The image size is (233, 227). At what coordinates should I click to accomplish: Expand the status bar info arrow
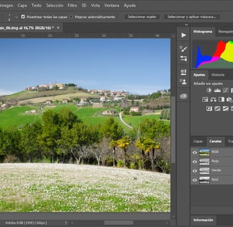pos(66,223)
